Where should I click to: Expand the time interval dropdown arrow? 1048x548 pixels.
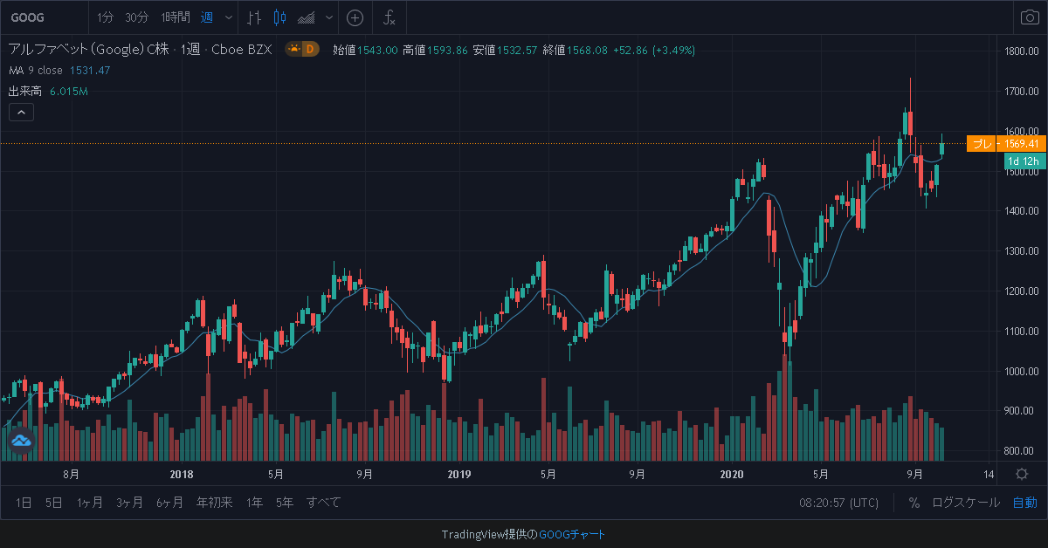tap(229, 17)
